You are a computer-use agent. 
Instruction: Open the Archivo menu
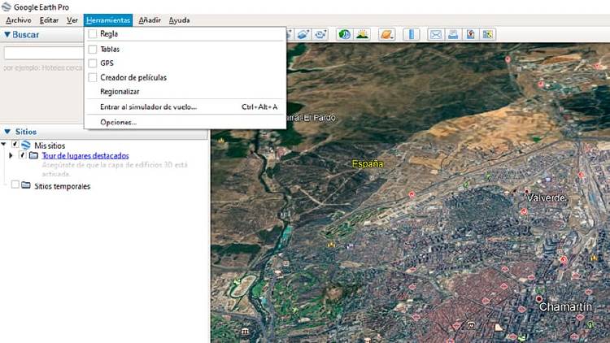coord(18,20)
